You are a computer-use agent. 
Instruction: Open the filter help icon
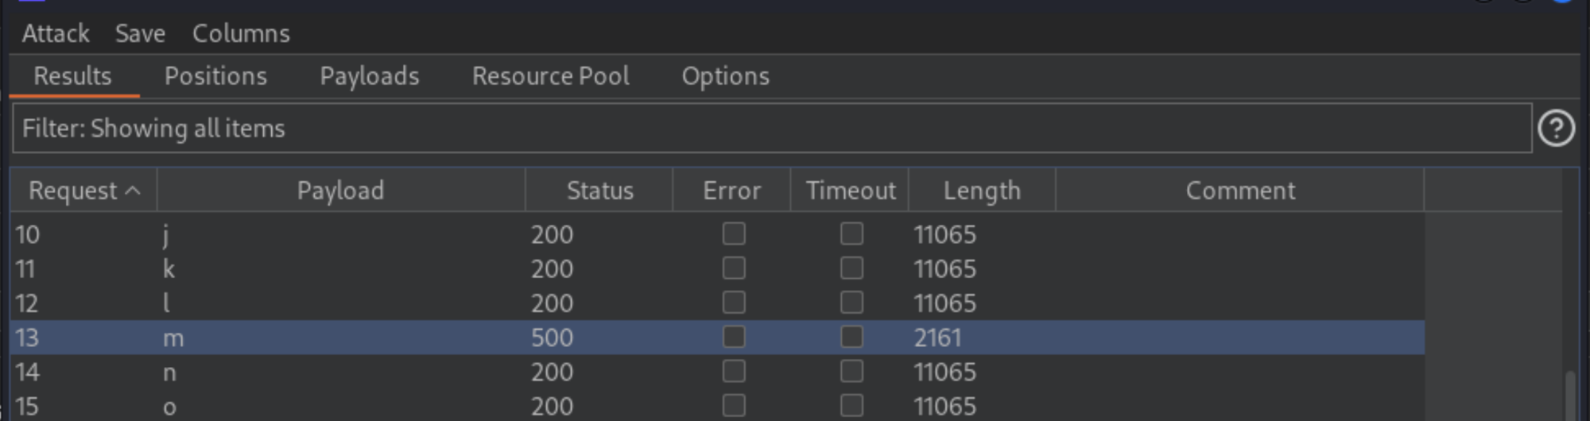[x=1556, y=128]
